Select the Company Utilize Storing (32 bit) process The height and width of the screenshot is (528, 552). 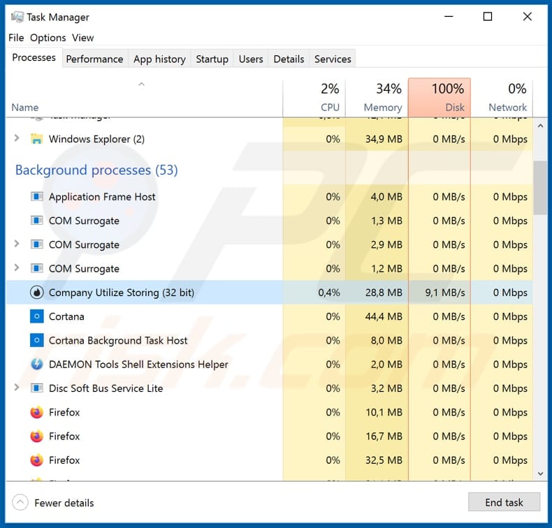pyautogui.click(x=269, y=293)
